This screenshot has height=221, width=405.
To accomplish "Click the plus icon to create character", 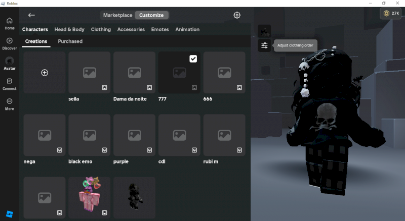I will point(45,73).
